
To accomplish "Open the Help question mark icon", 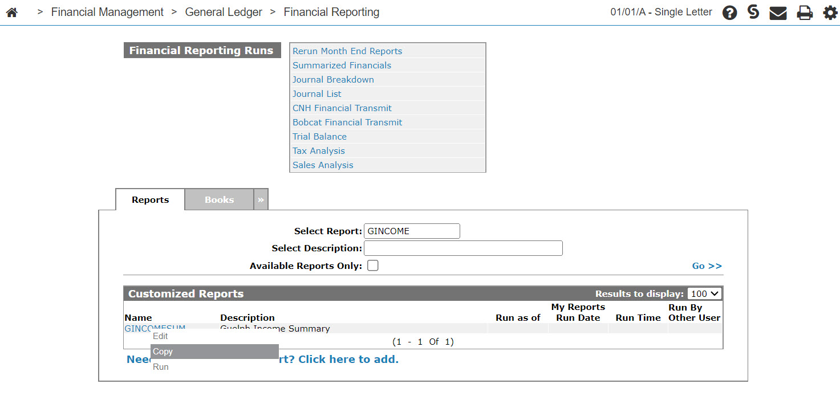I will 729,13.
